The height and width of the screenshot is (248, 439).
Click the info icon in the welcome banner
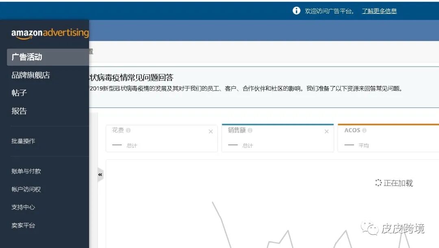point(296,11)
